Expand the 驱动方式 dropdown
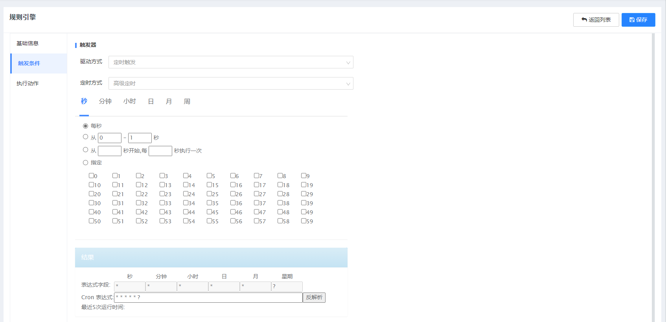This screenshot has width=666, height=322. (x=231, y=62)
